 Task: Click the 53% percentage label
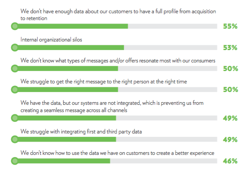point(230,47)
